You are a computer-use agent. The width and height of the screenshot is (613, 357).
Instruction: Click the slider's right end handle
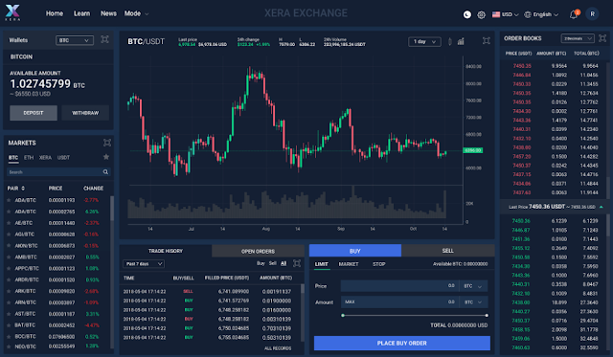(487, 315)
